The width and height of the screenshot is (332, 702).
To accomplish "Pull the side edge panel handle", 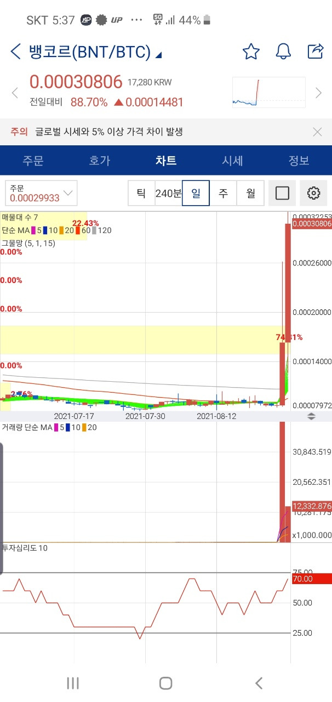I will (2, 508).
